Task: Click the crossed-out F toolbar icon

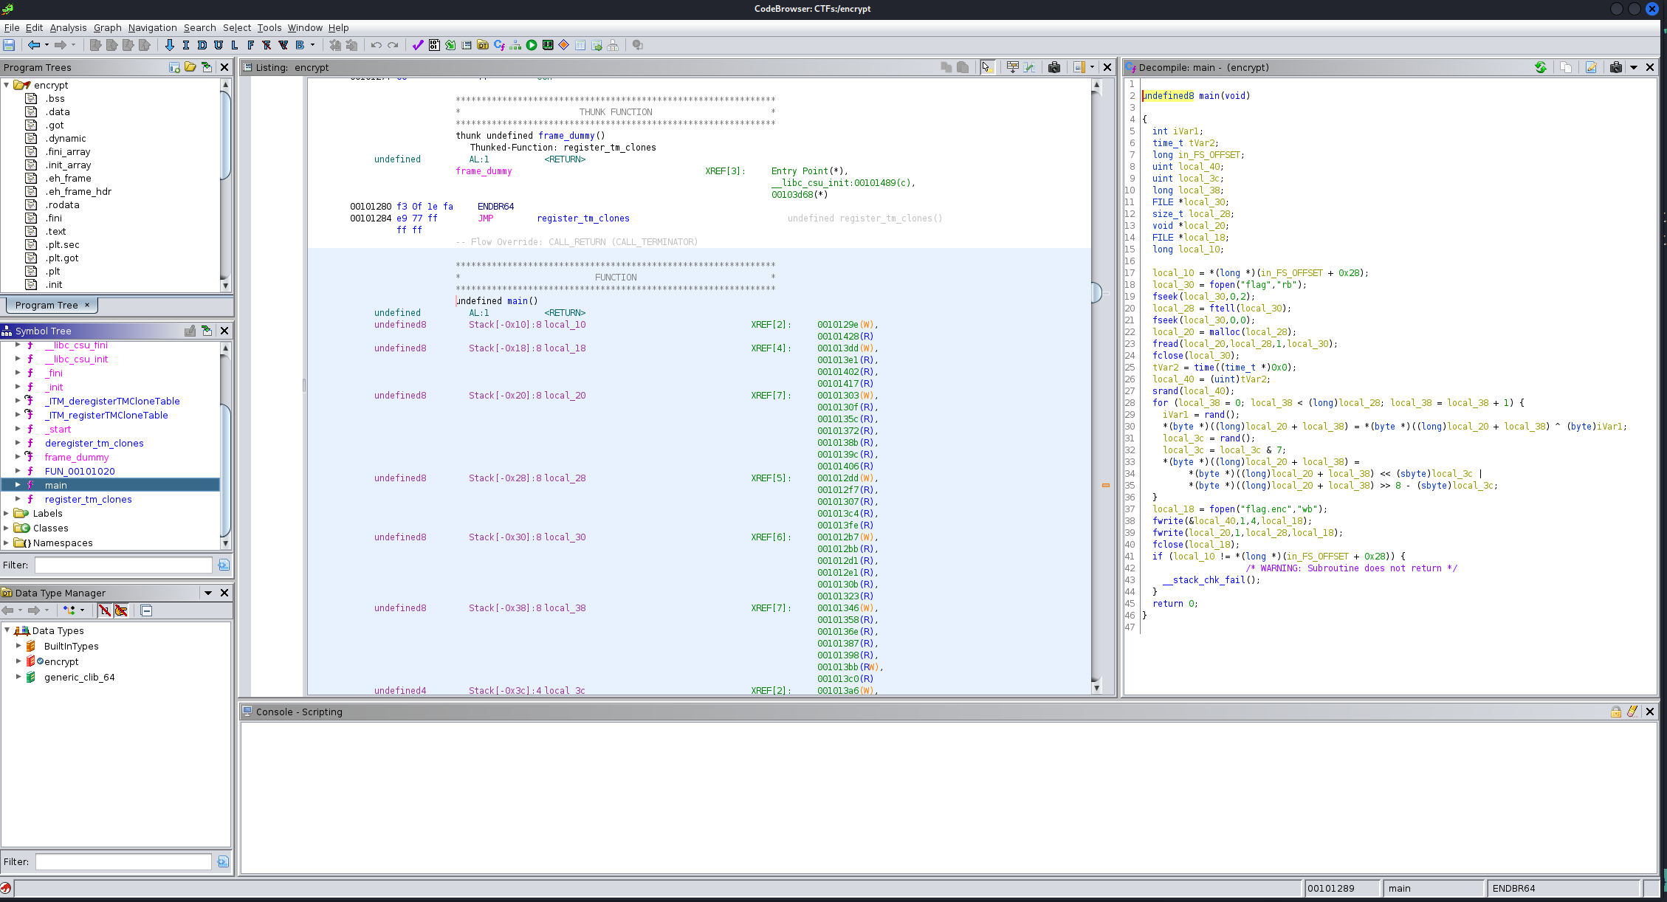Action: click(x=267, y=45)
